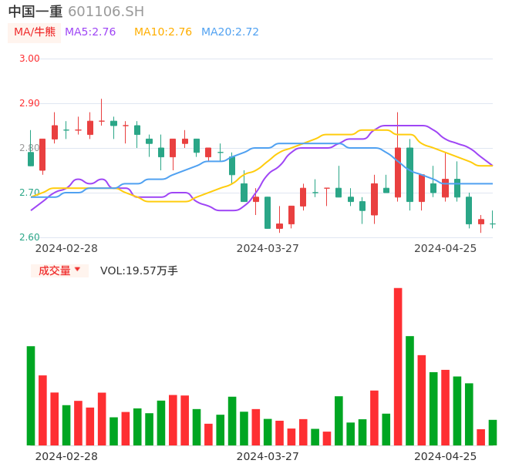This screenshot has height=467, width=529.
Task: Click the 中国一重 stock name title
Action: coord(35,12)
